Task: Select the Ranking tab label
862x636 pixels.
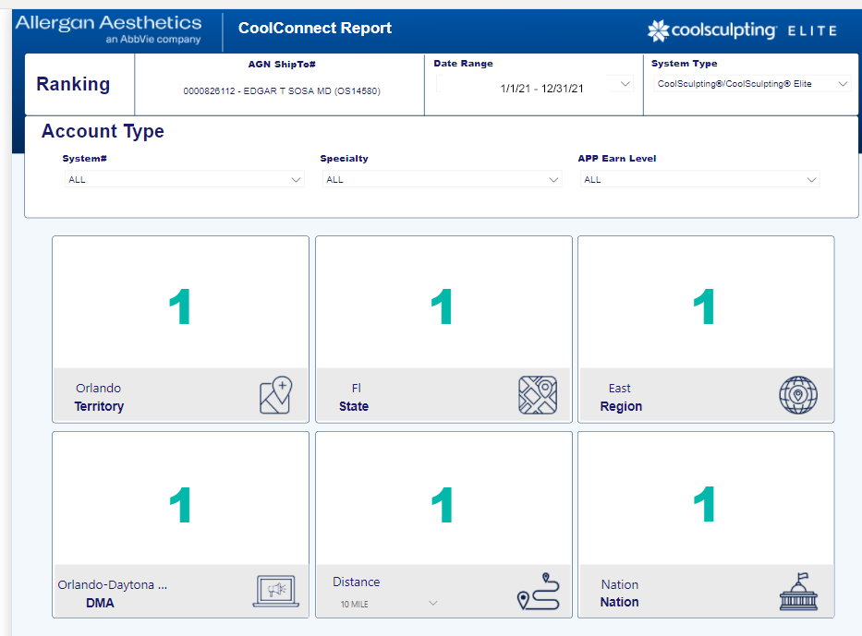Action: (73, 84)
